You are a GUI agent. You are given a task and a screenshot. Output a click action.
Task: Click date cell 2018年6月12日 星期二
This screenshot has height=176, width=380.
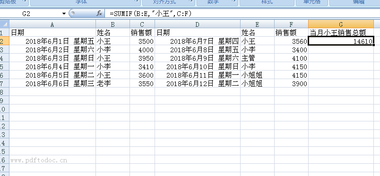[198, 84]
